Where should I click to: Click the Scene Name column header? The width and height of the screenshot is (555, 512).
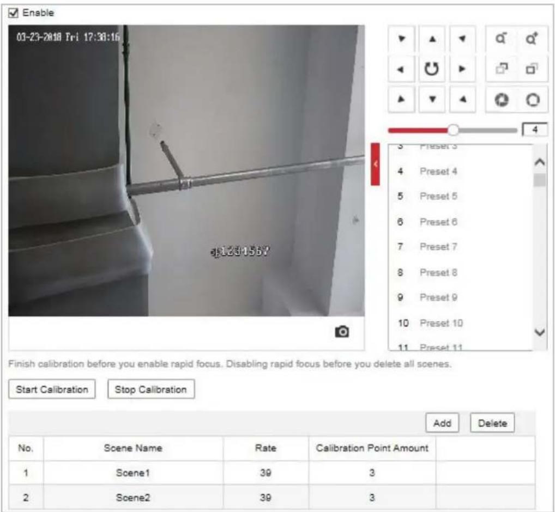(133, 448)
